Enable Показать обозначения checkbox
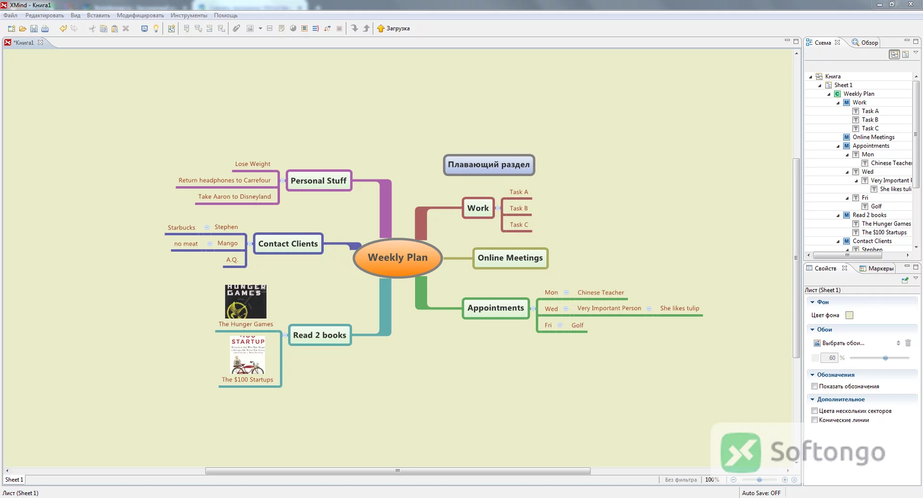 [x=814, y=386]
